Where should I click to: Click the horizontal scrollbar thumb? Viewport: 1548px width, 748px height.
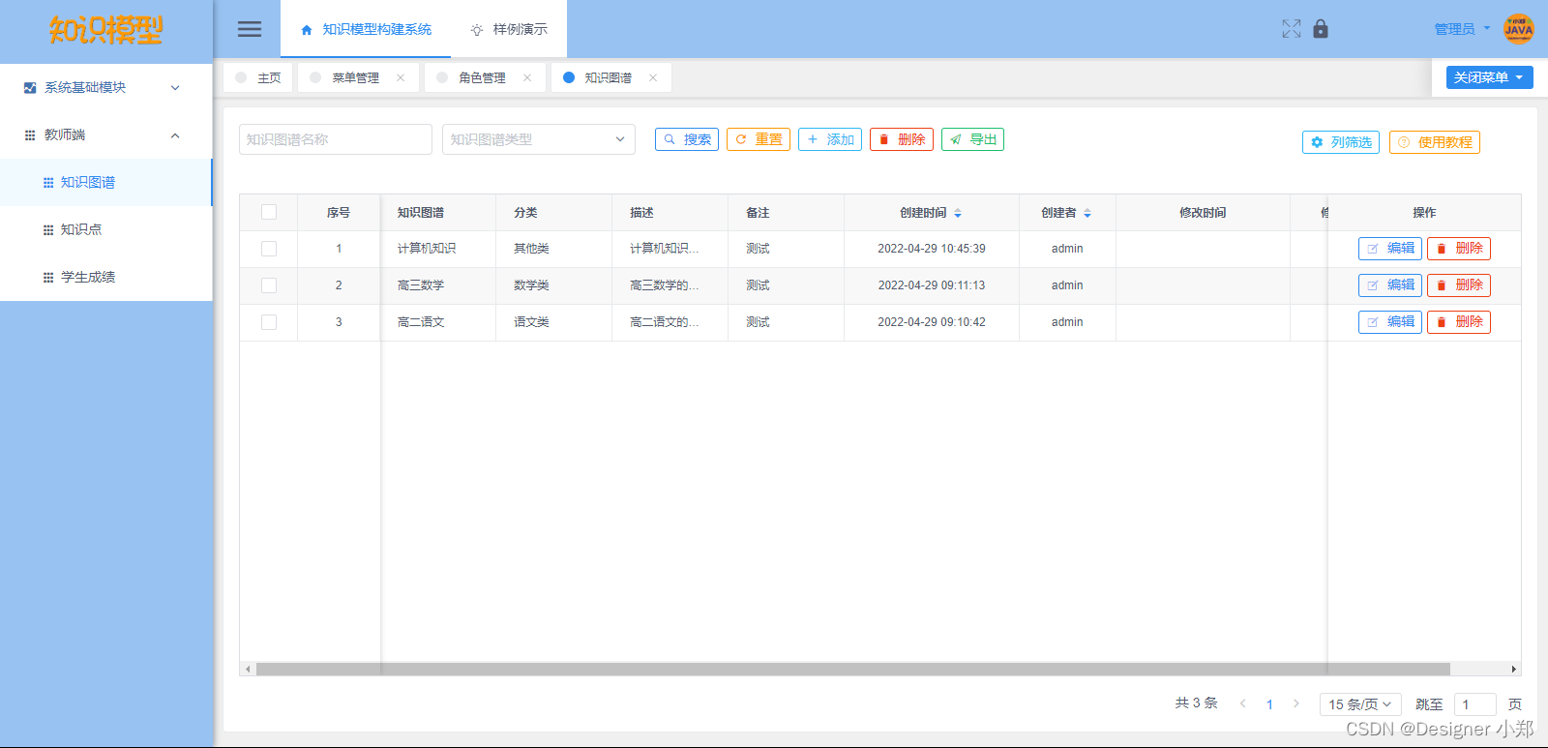tap(853, 669)
